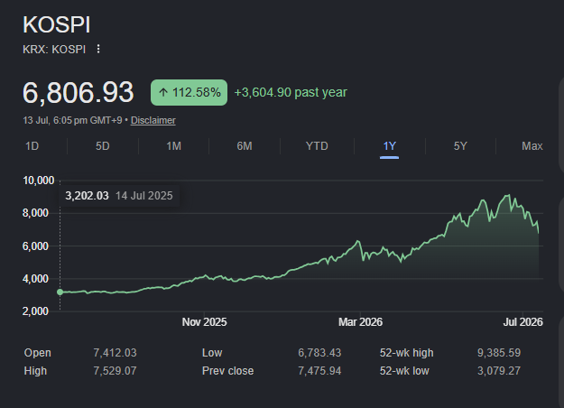Click the Mar 2026 axis label
Screen dimensions: 564x408
point(360,322)
